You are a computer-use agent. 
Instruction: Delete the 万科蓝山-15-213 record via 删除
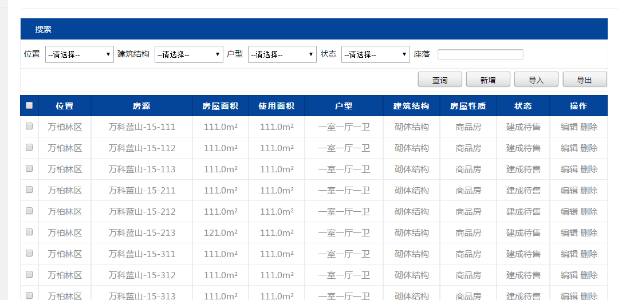pyautogui.click(x=589, y=233)
